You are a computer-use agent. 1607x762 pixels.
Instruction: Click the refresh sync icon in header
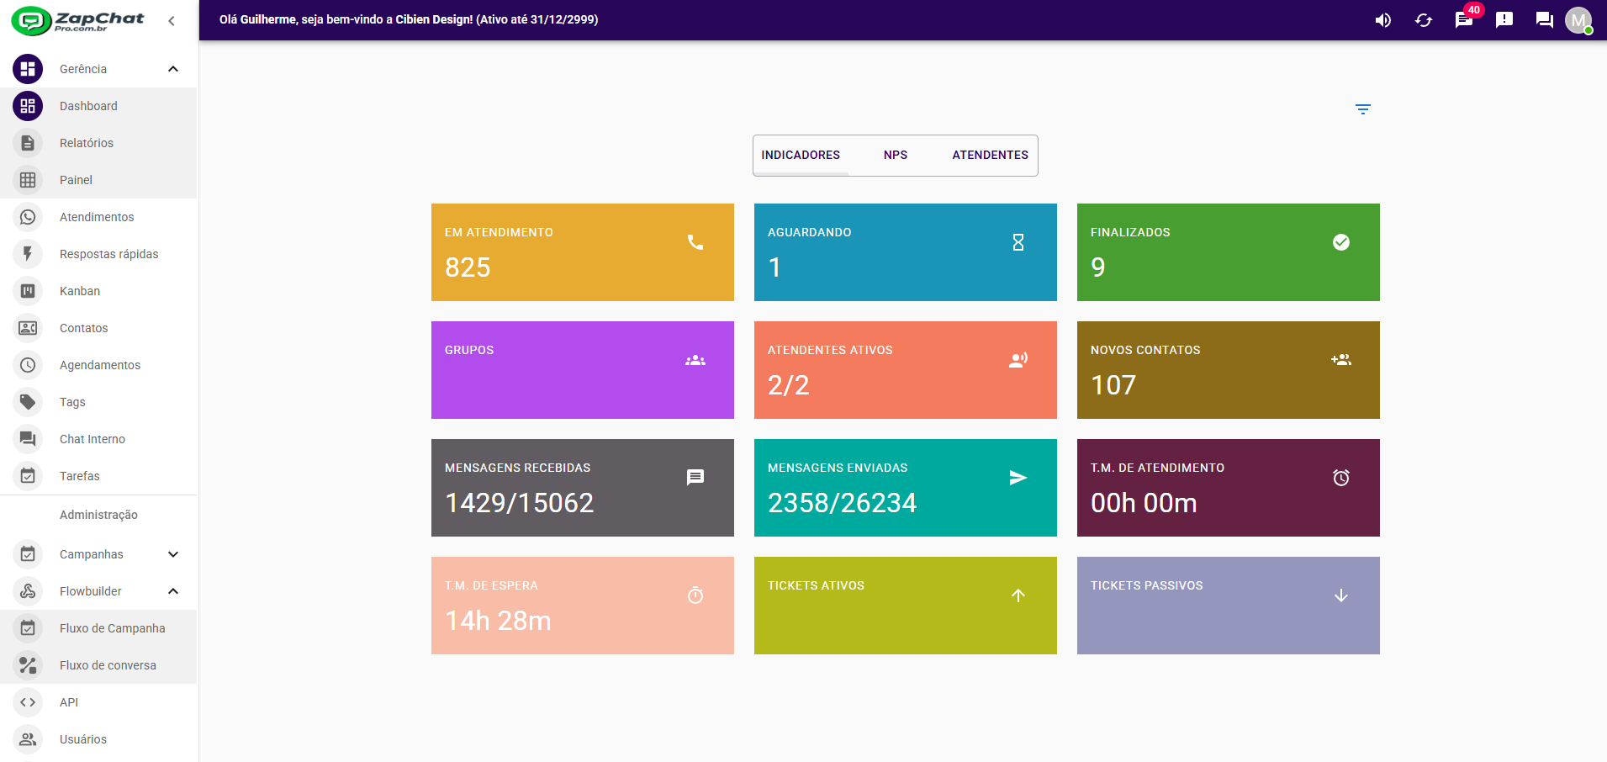[1423, 20]
